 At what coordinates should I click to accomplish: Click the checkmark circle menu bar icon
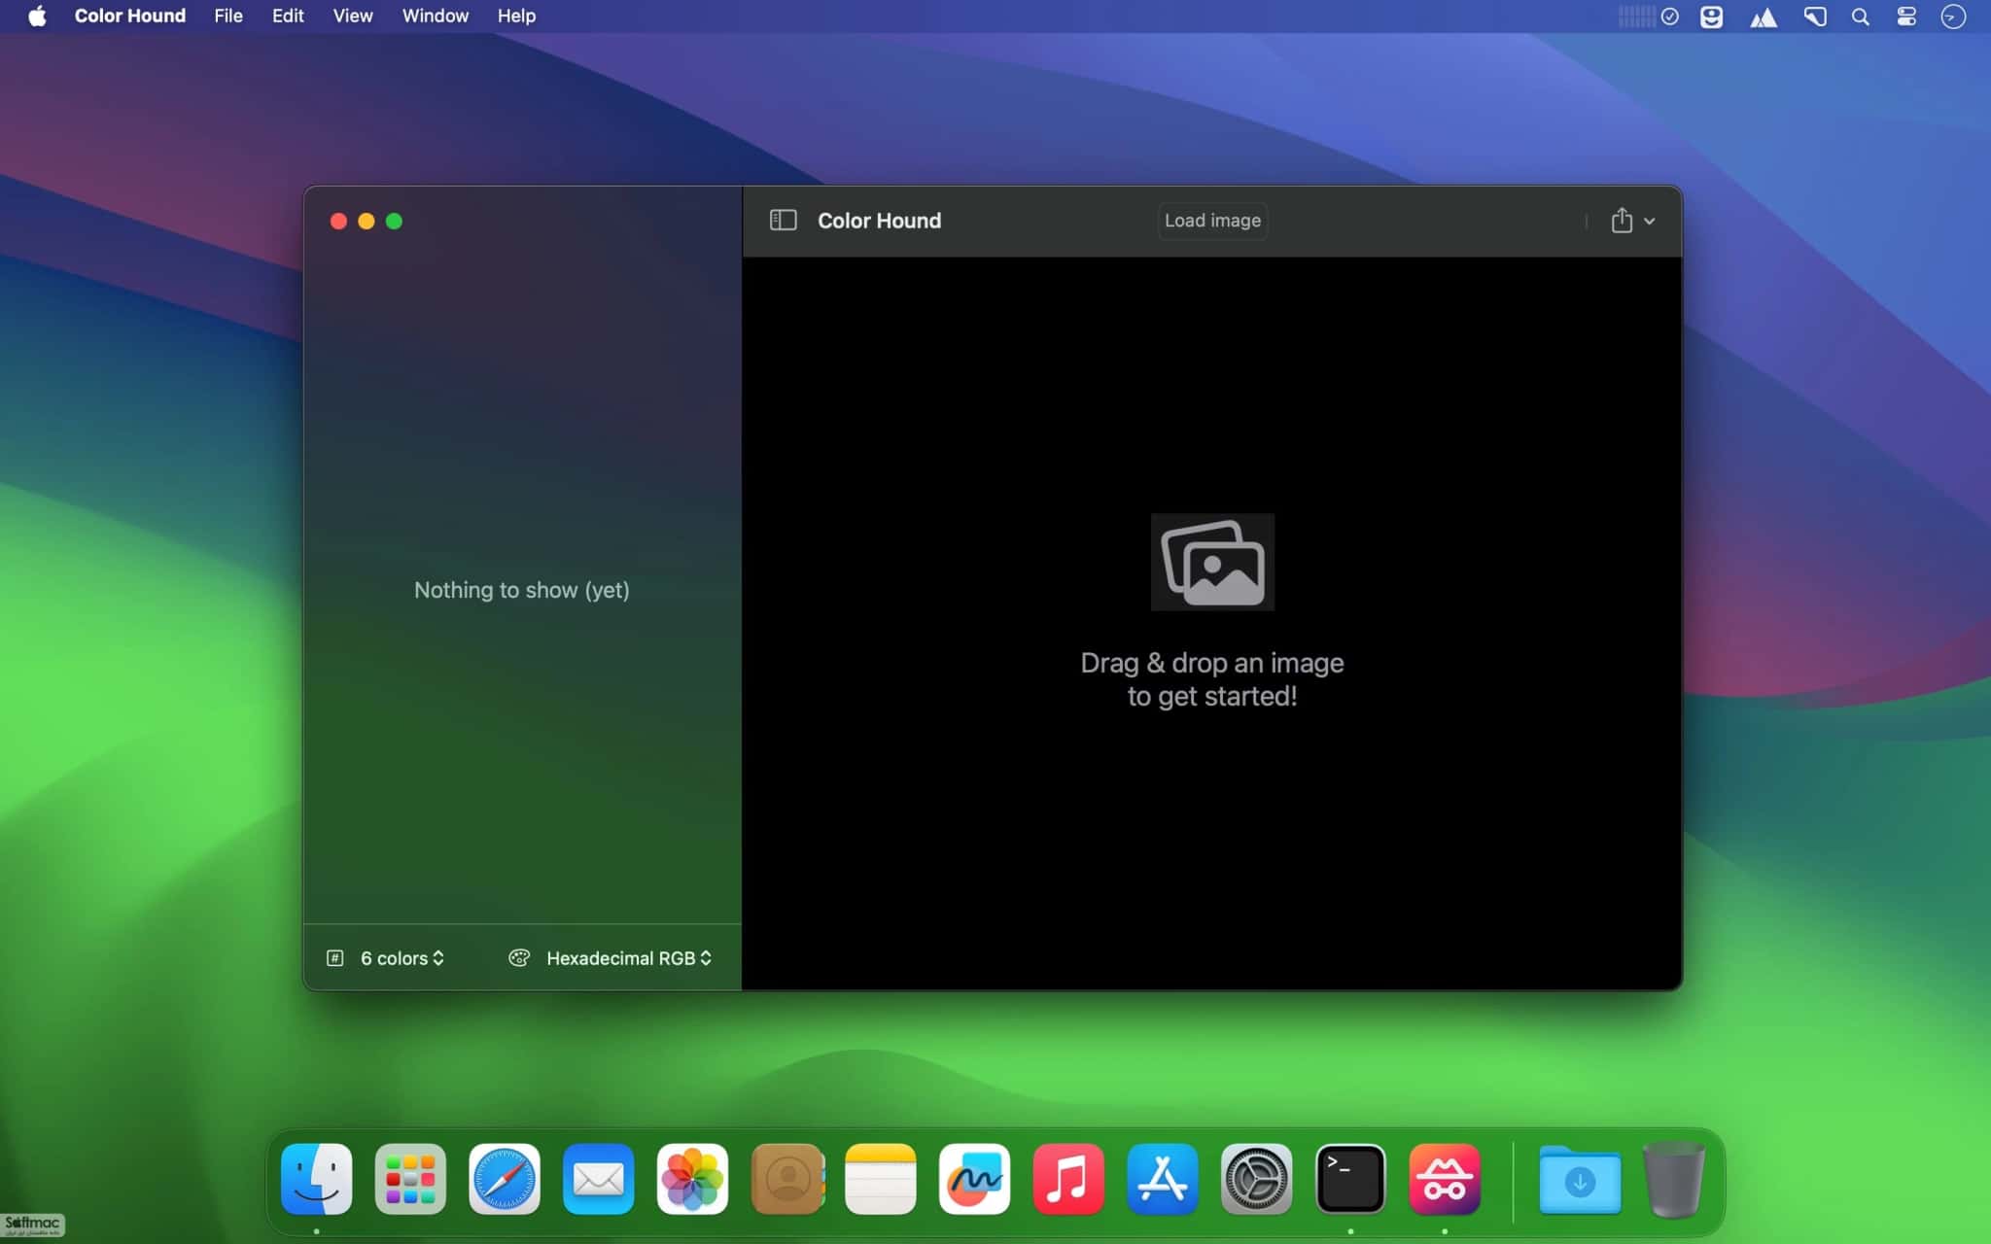click(x=1669, y=17)
